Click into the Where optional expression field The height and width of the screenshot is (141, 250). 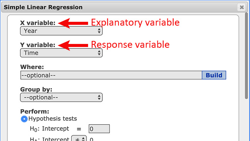[111, 75]
